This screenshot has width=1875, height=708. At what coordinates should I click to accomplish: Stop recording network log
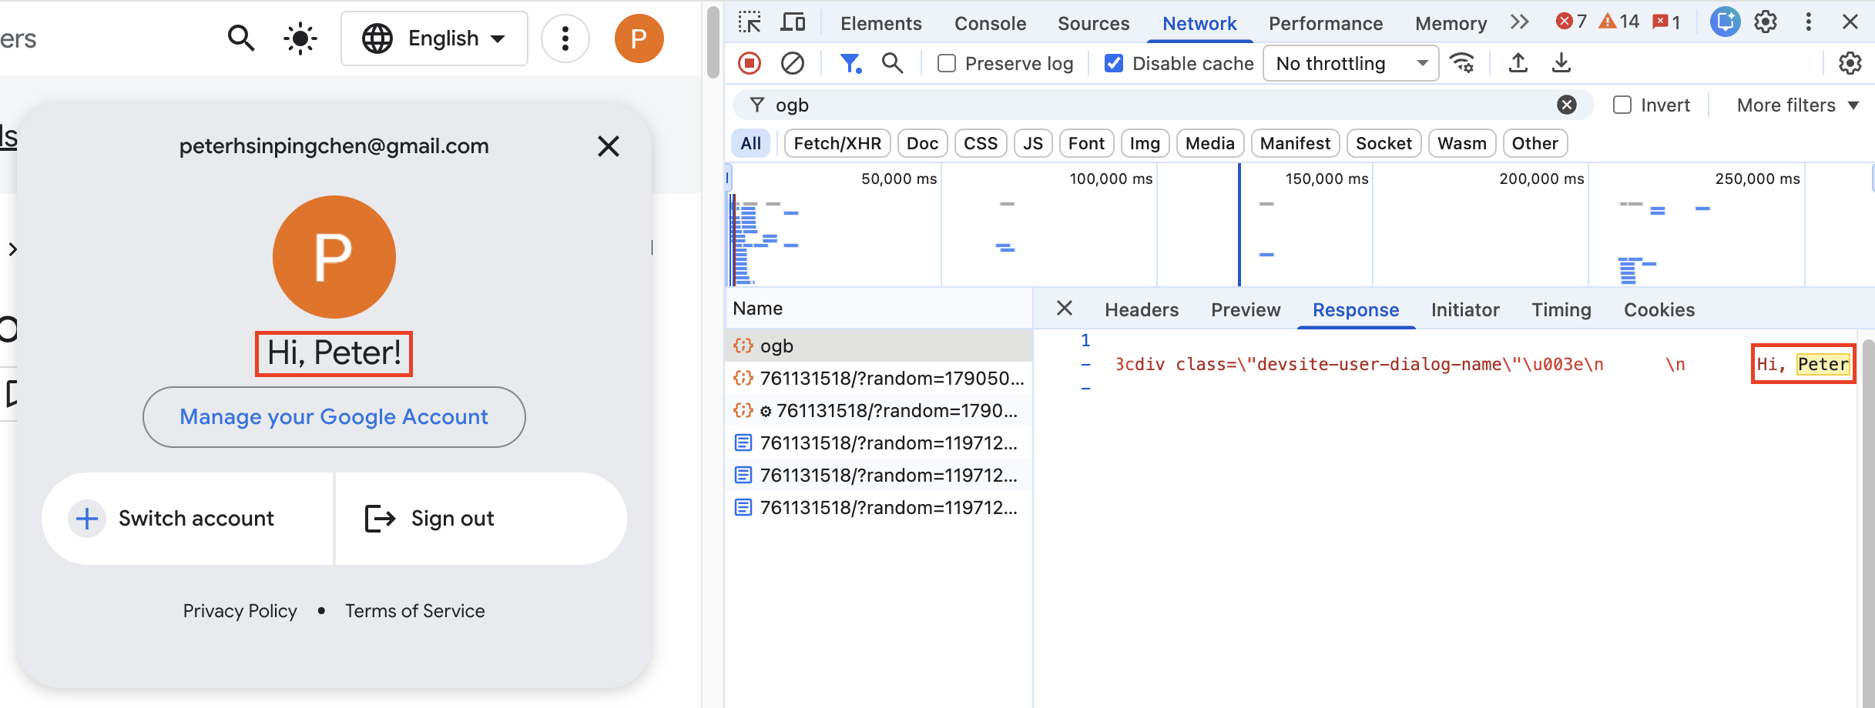click(750, 63)
